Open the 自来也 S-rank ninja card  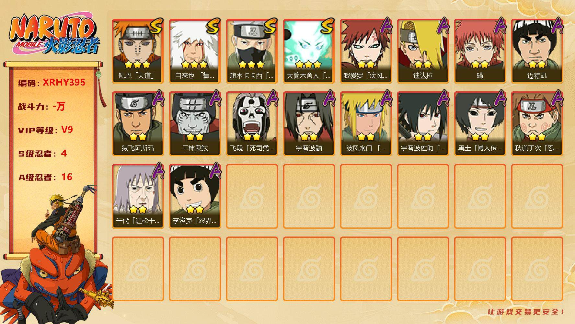coord(195,51)
